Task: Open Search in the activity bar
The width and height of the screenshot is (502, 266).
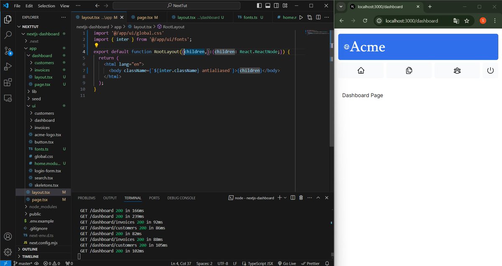Action: [x=8, y=36]
